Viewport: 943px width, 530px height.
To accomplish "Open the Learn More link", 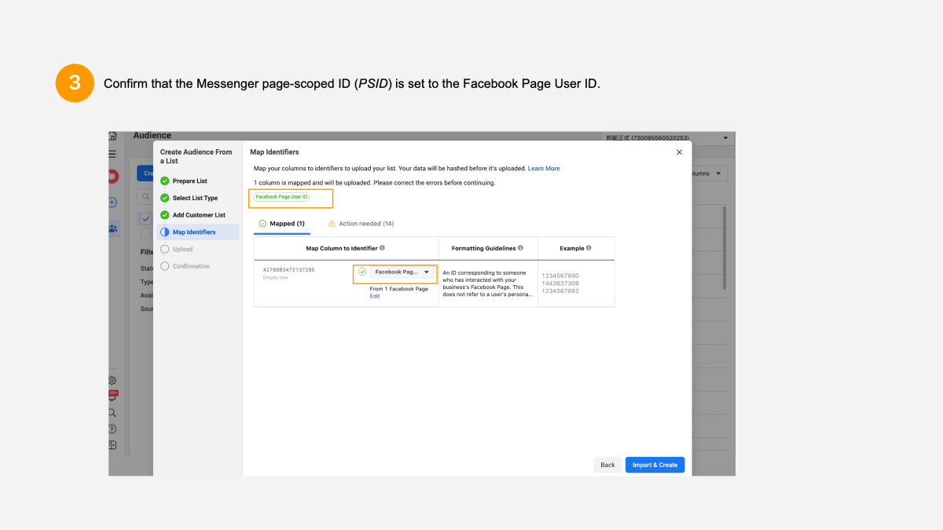I will [544, 168].
